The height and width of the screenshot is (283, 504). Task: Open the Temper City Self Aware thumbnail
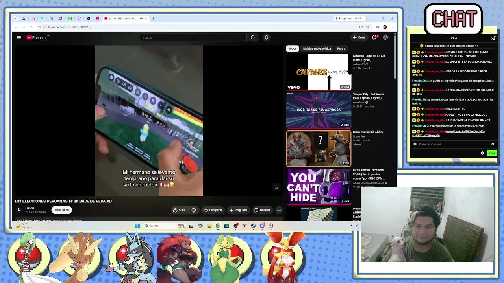[319, 110]
